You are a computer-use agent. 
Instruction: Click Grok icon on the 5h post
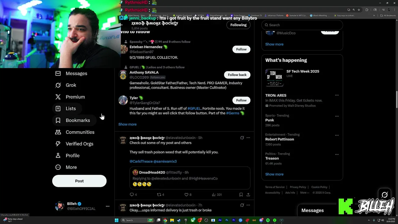click(242, 138)
